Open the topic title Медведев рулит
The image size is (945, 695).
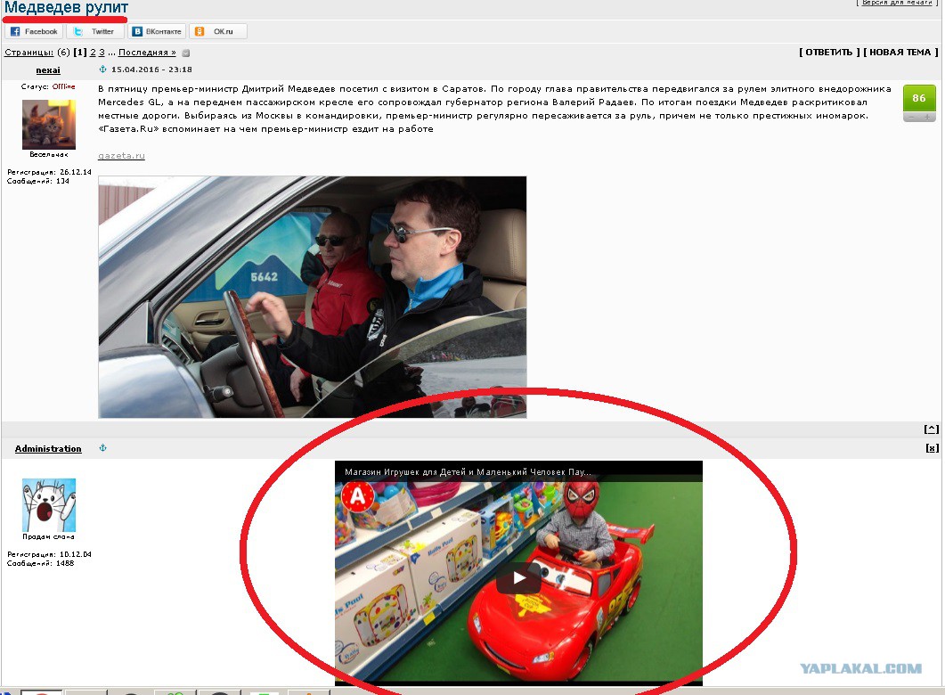(66, 8)
